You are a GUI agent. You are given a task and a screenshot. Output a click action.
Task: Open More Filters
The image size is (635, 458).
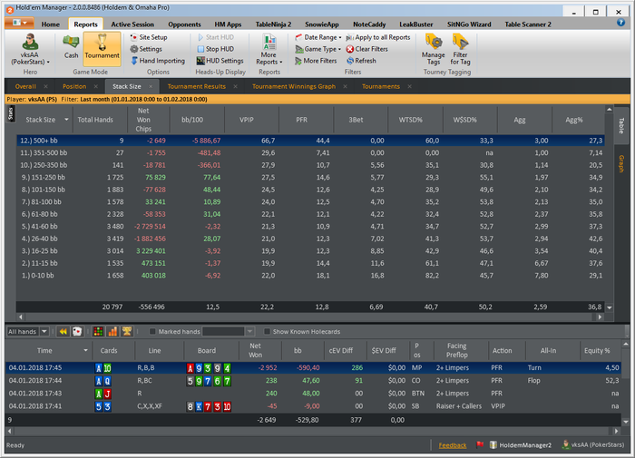316,61
